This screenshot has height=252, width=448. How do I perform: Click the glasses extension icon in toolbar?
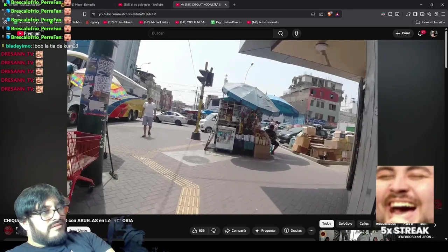point(383,14)
